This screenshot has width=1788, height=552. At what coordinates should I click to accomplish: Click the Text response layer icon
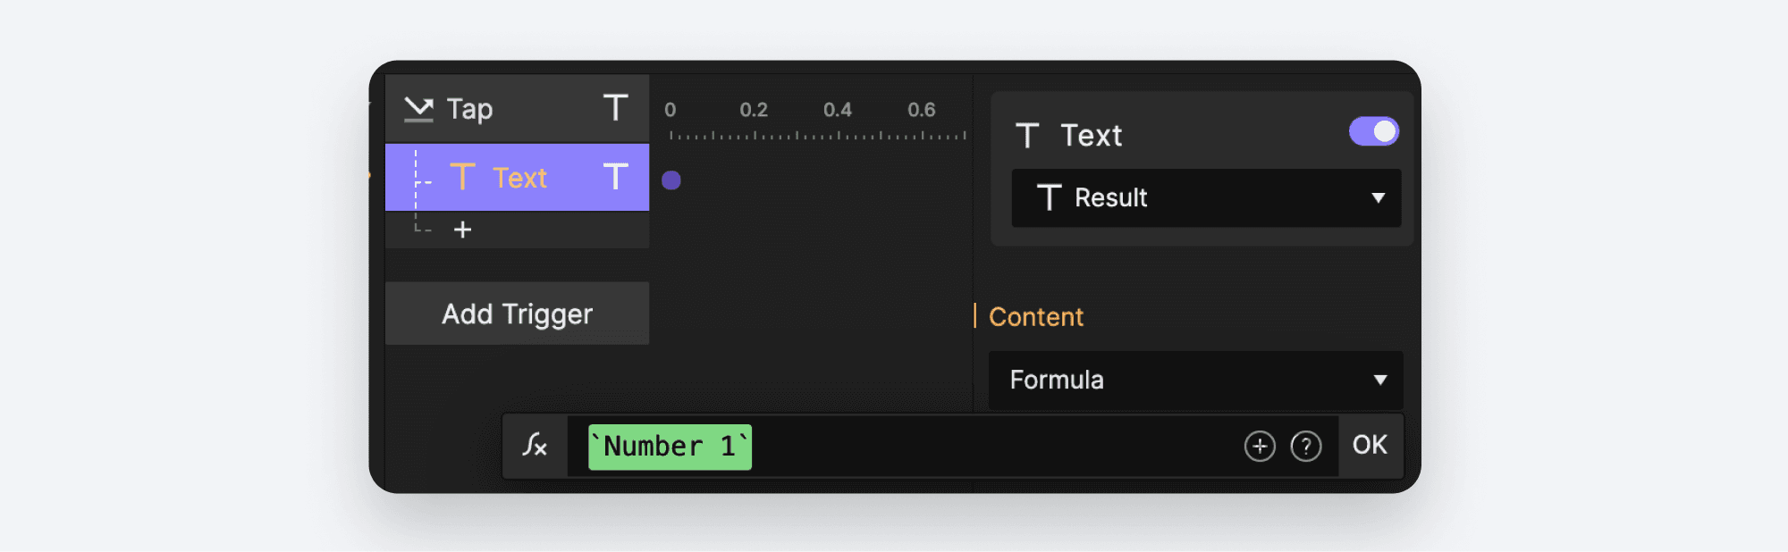[x=464, y=178]
